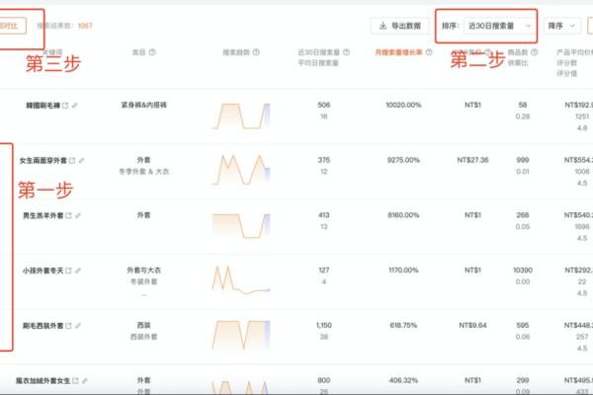Click chain link icon beside 風衣加絨外套女生
The width and height of the screenshot is (593, 395).
tap(85, 380)
